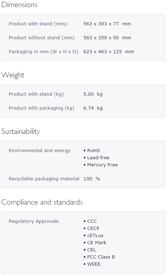The image size is (168, 276).
Task: Select the Mercury Free list item
Action: pyautogui.click(x=101, y=165)
